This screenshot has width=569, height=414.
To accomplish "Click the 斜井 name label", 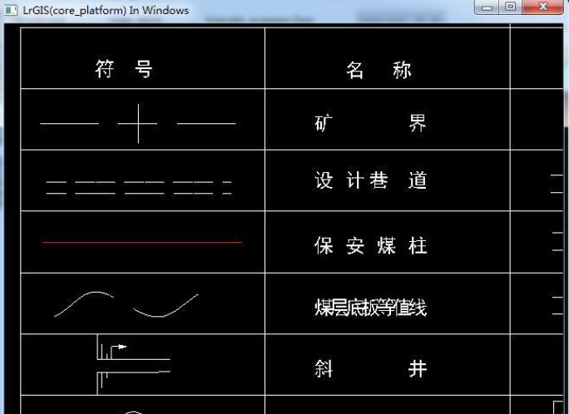I will (371, 368).
